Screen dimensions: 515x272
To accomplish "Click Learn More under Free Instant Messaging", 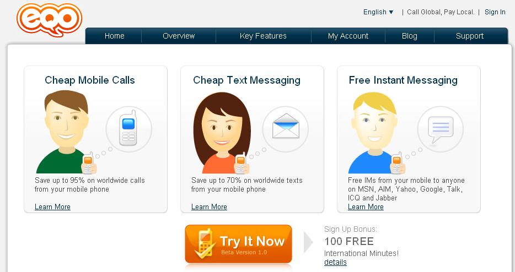I will 366,206.
